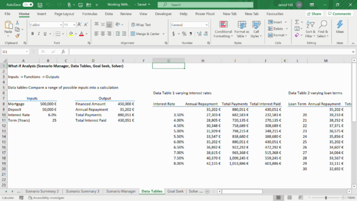The height and width of the screenshot is (201, 357).
Task: Open the font color dropdown arrow
Action: pos(86,34)
